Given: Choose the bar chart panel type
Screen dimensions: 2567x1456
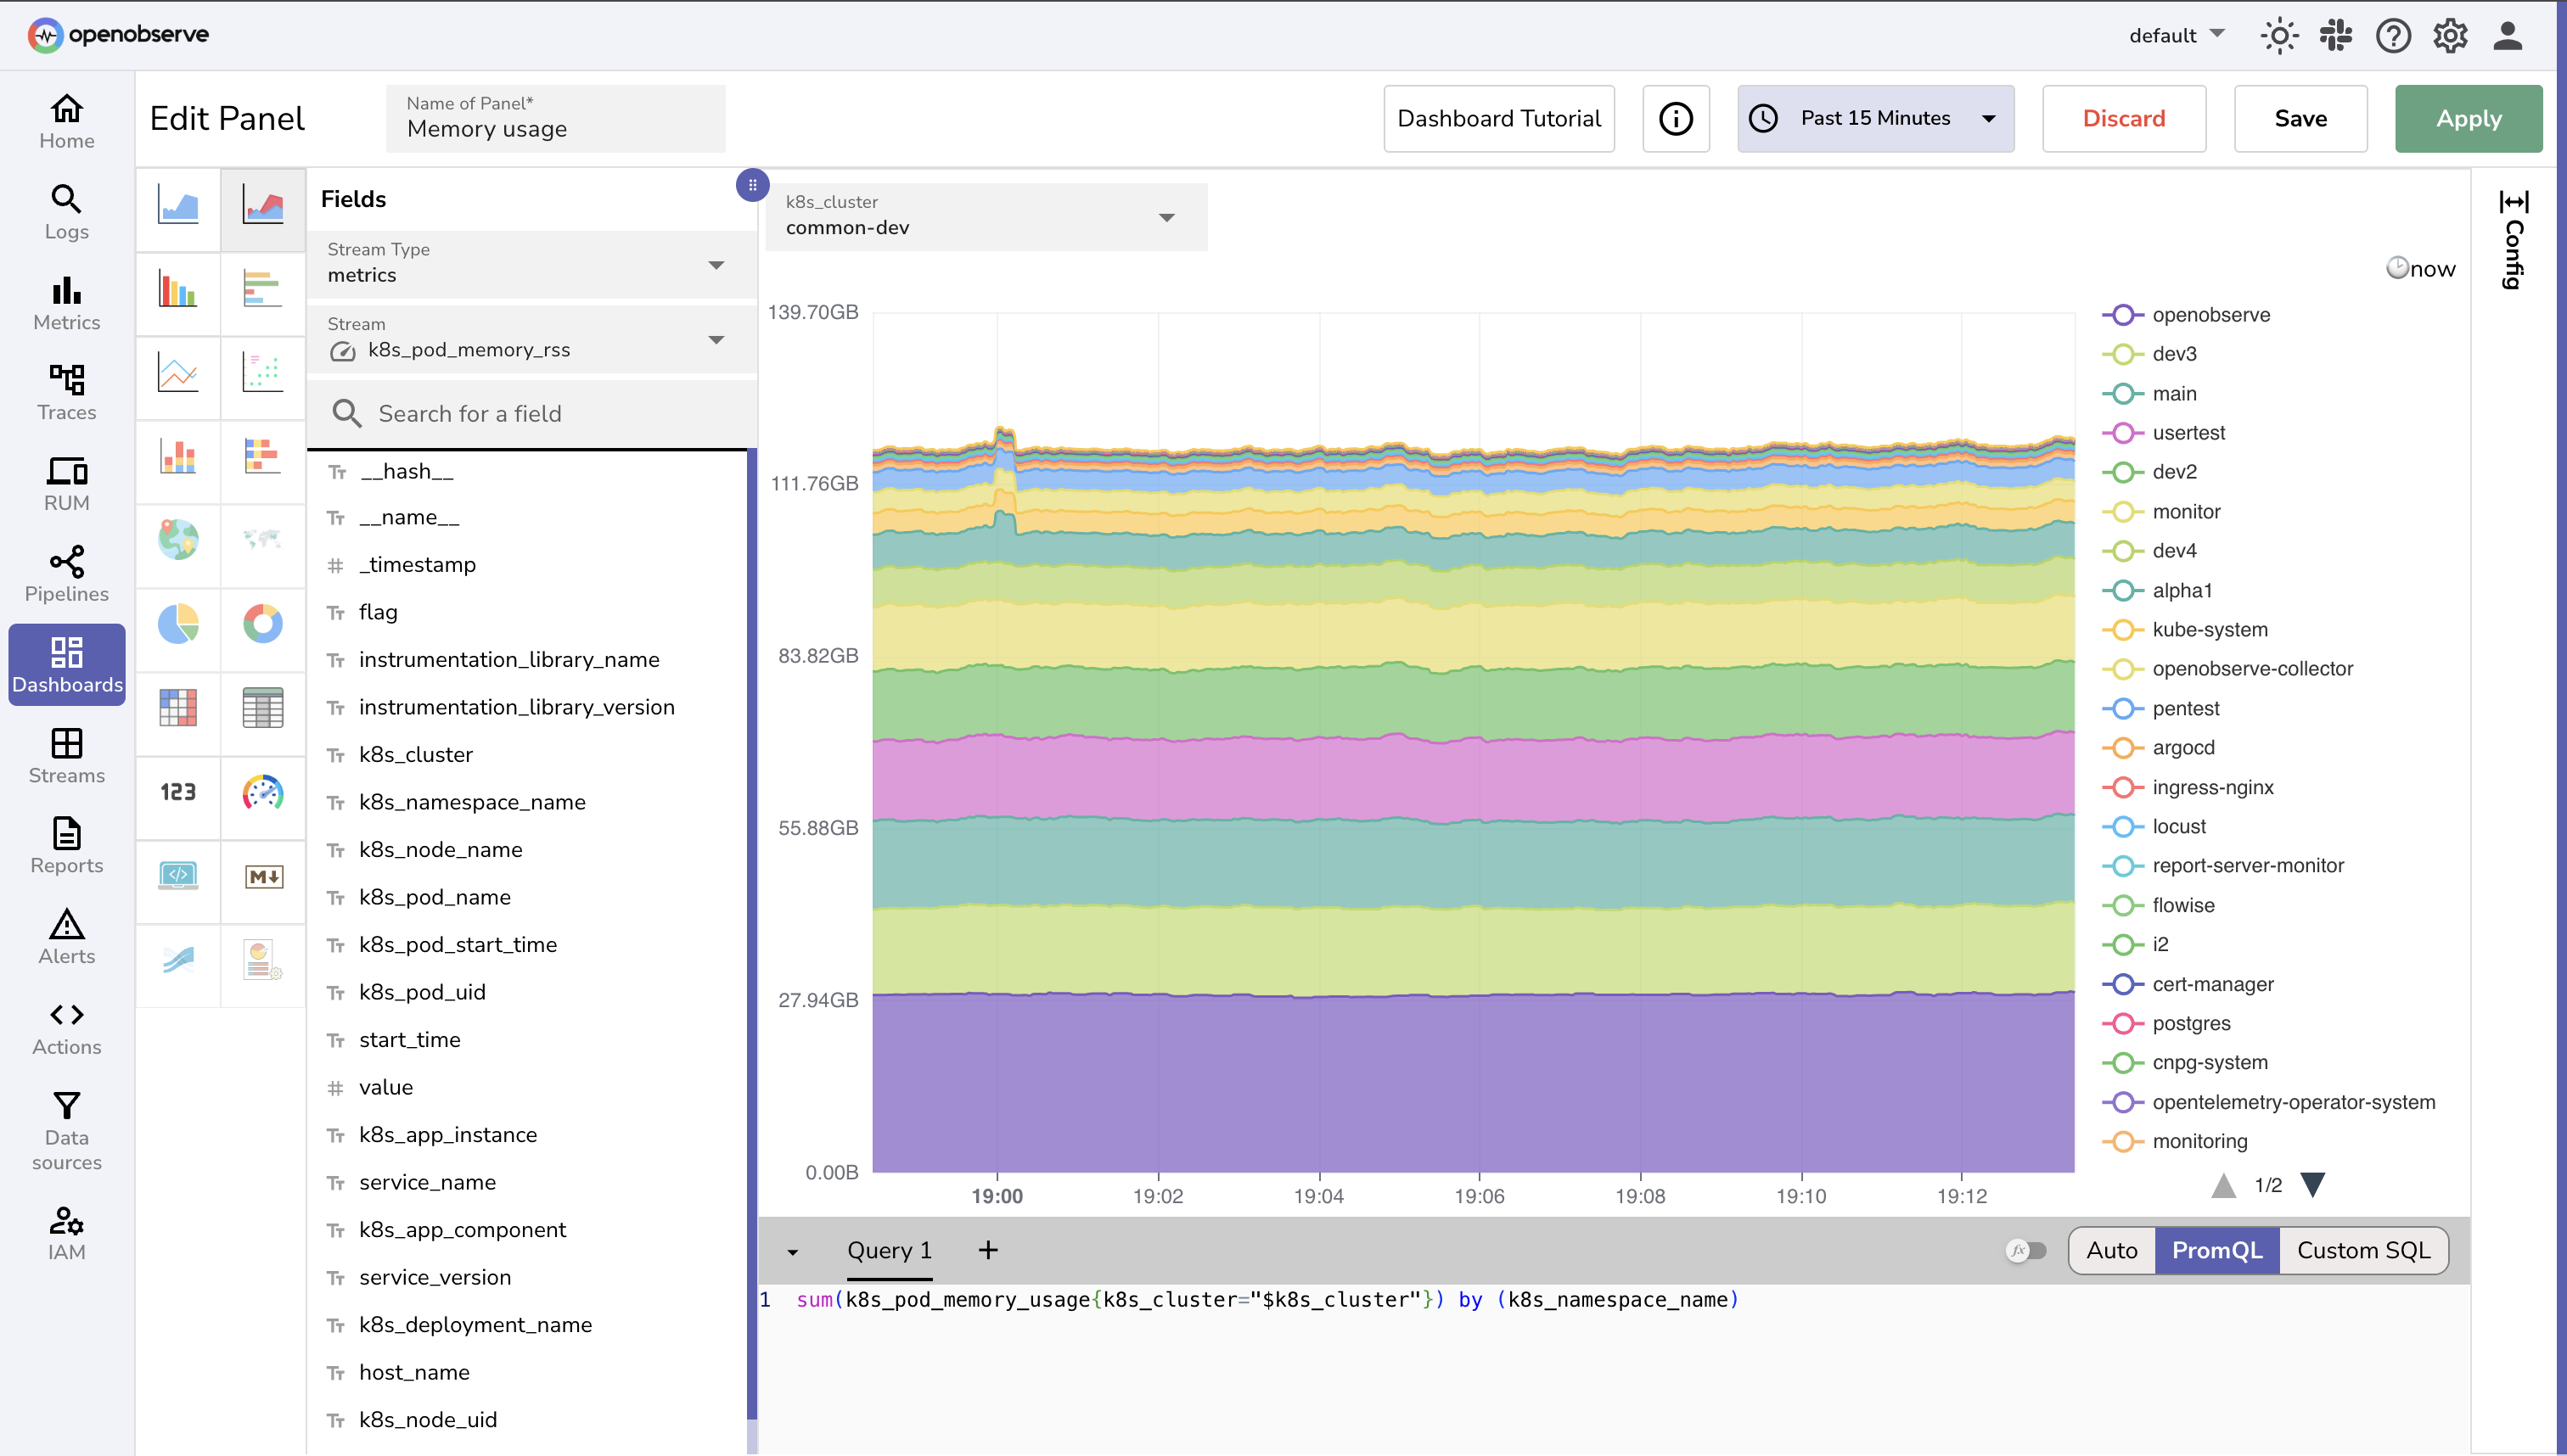Looking at the screenshot, I should point(178,293).
